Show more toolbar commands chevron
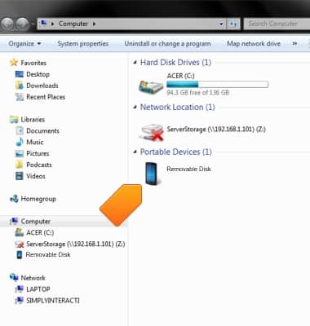This screenshot has height=326, width=310. click(294, 43)
